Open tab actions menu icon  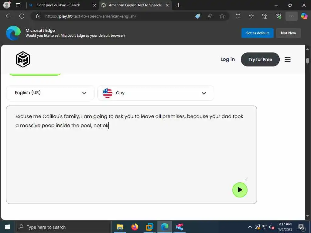(18, 5)
